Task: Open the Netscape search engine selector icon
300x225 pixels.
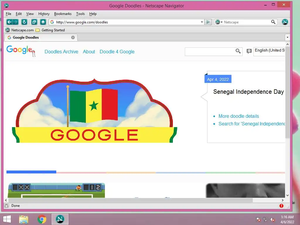Action: coord(219,22)
